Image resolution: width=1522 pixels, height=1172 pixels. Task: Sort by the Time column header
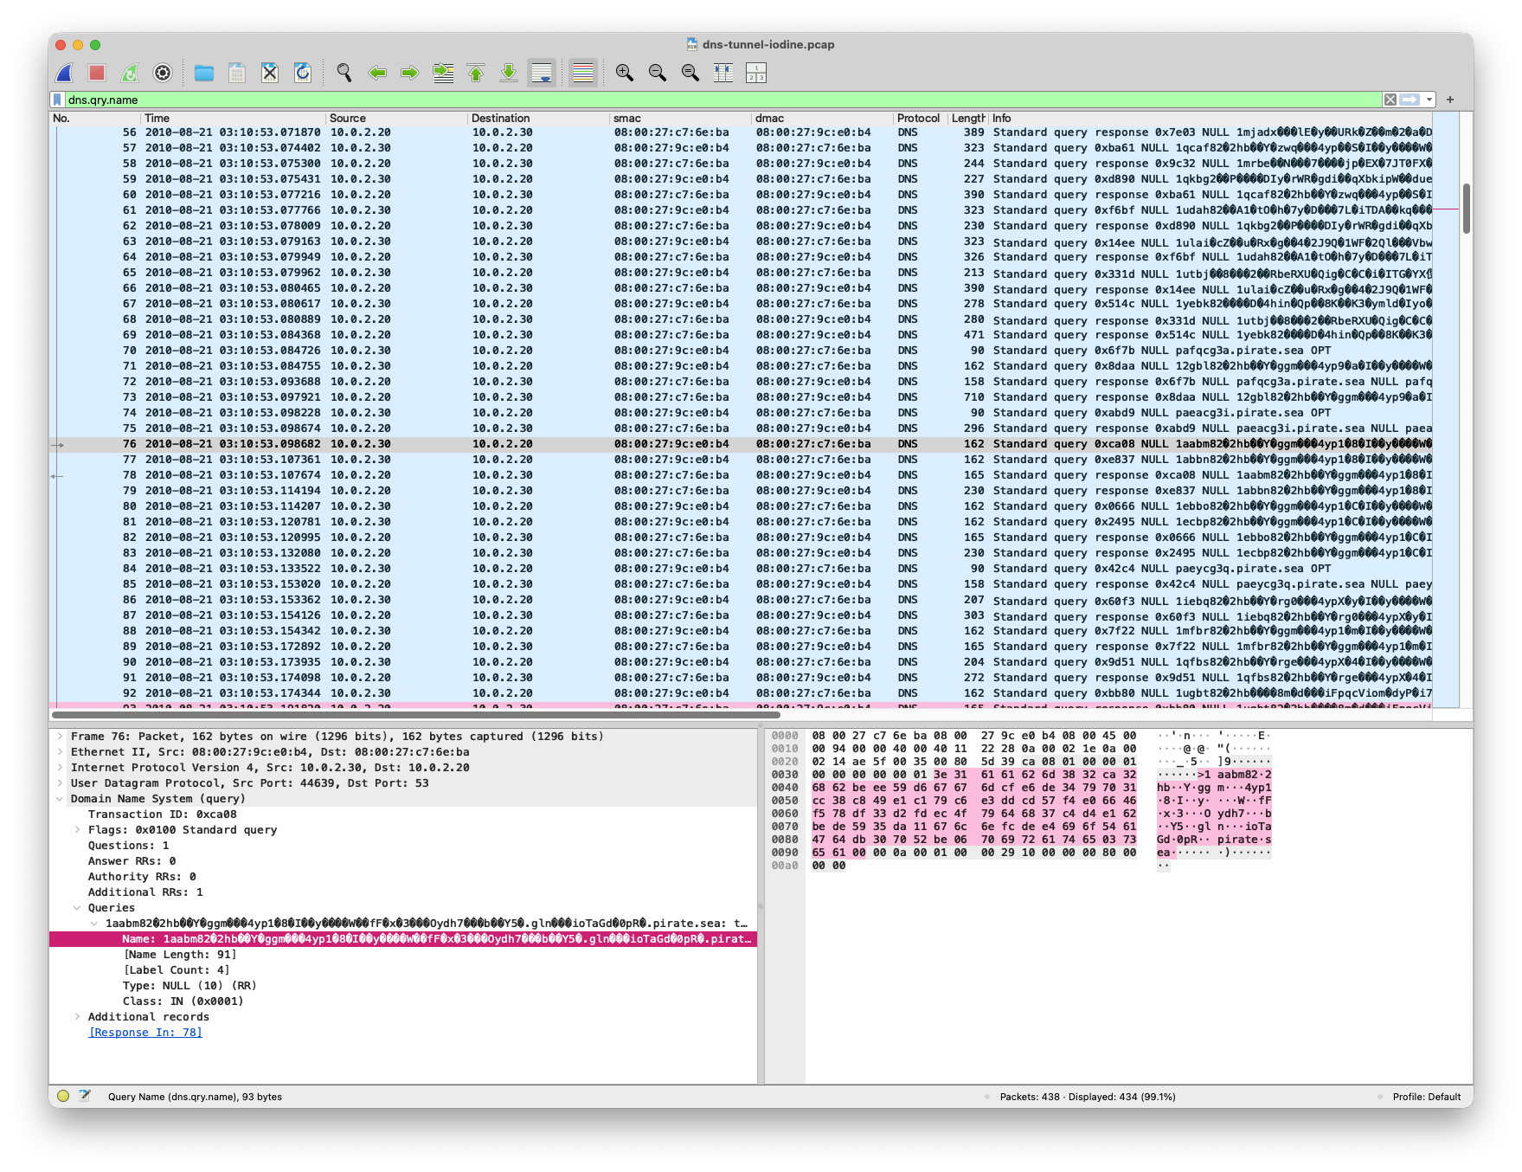234,119
